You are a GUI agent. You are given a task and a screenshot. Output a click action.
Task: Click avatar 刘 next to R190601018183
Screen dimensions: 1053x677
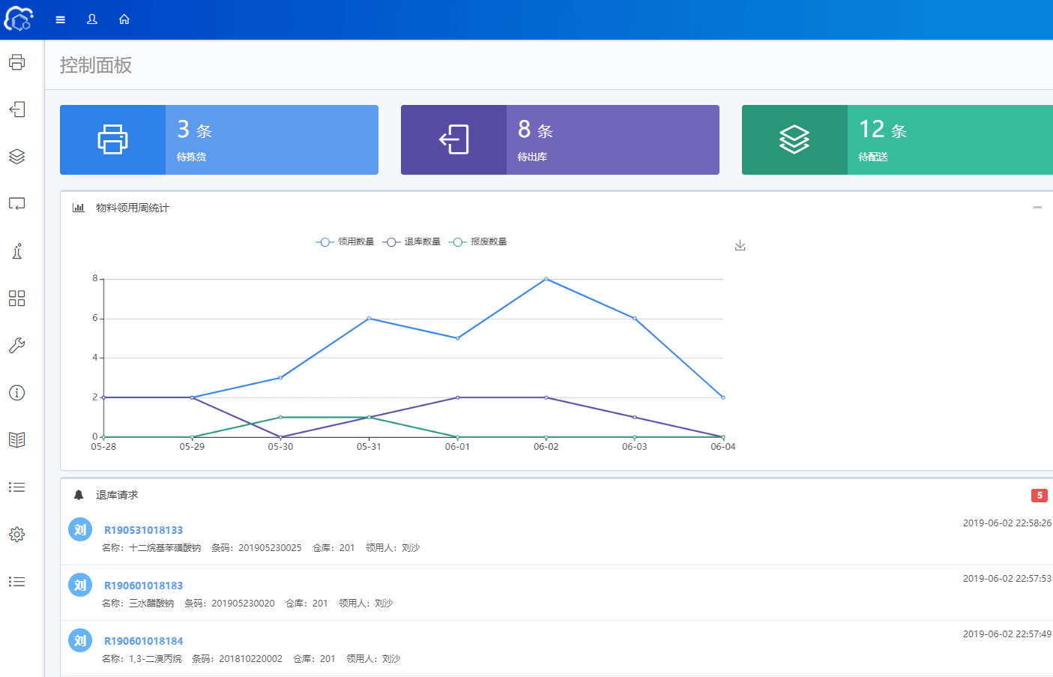(x=80, y=585)
